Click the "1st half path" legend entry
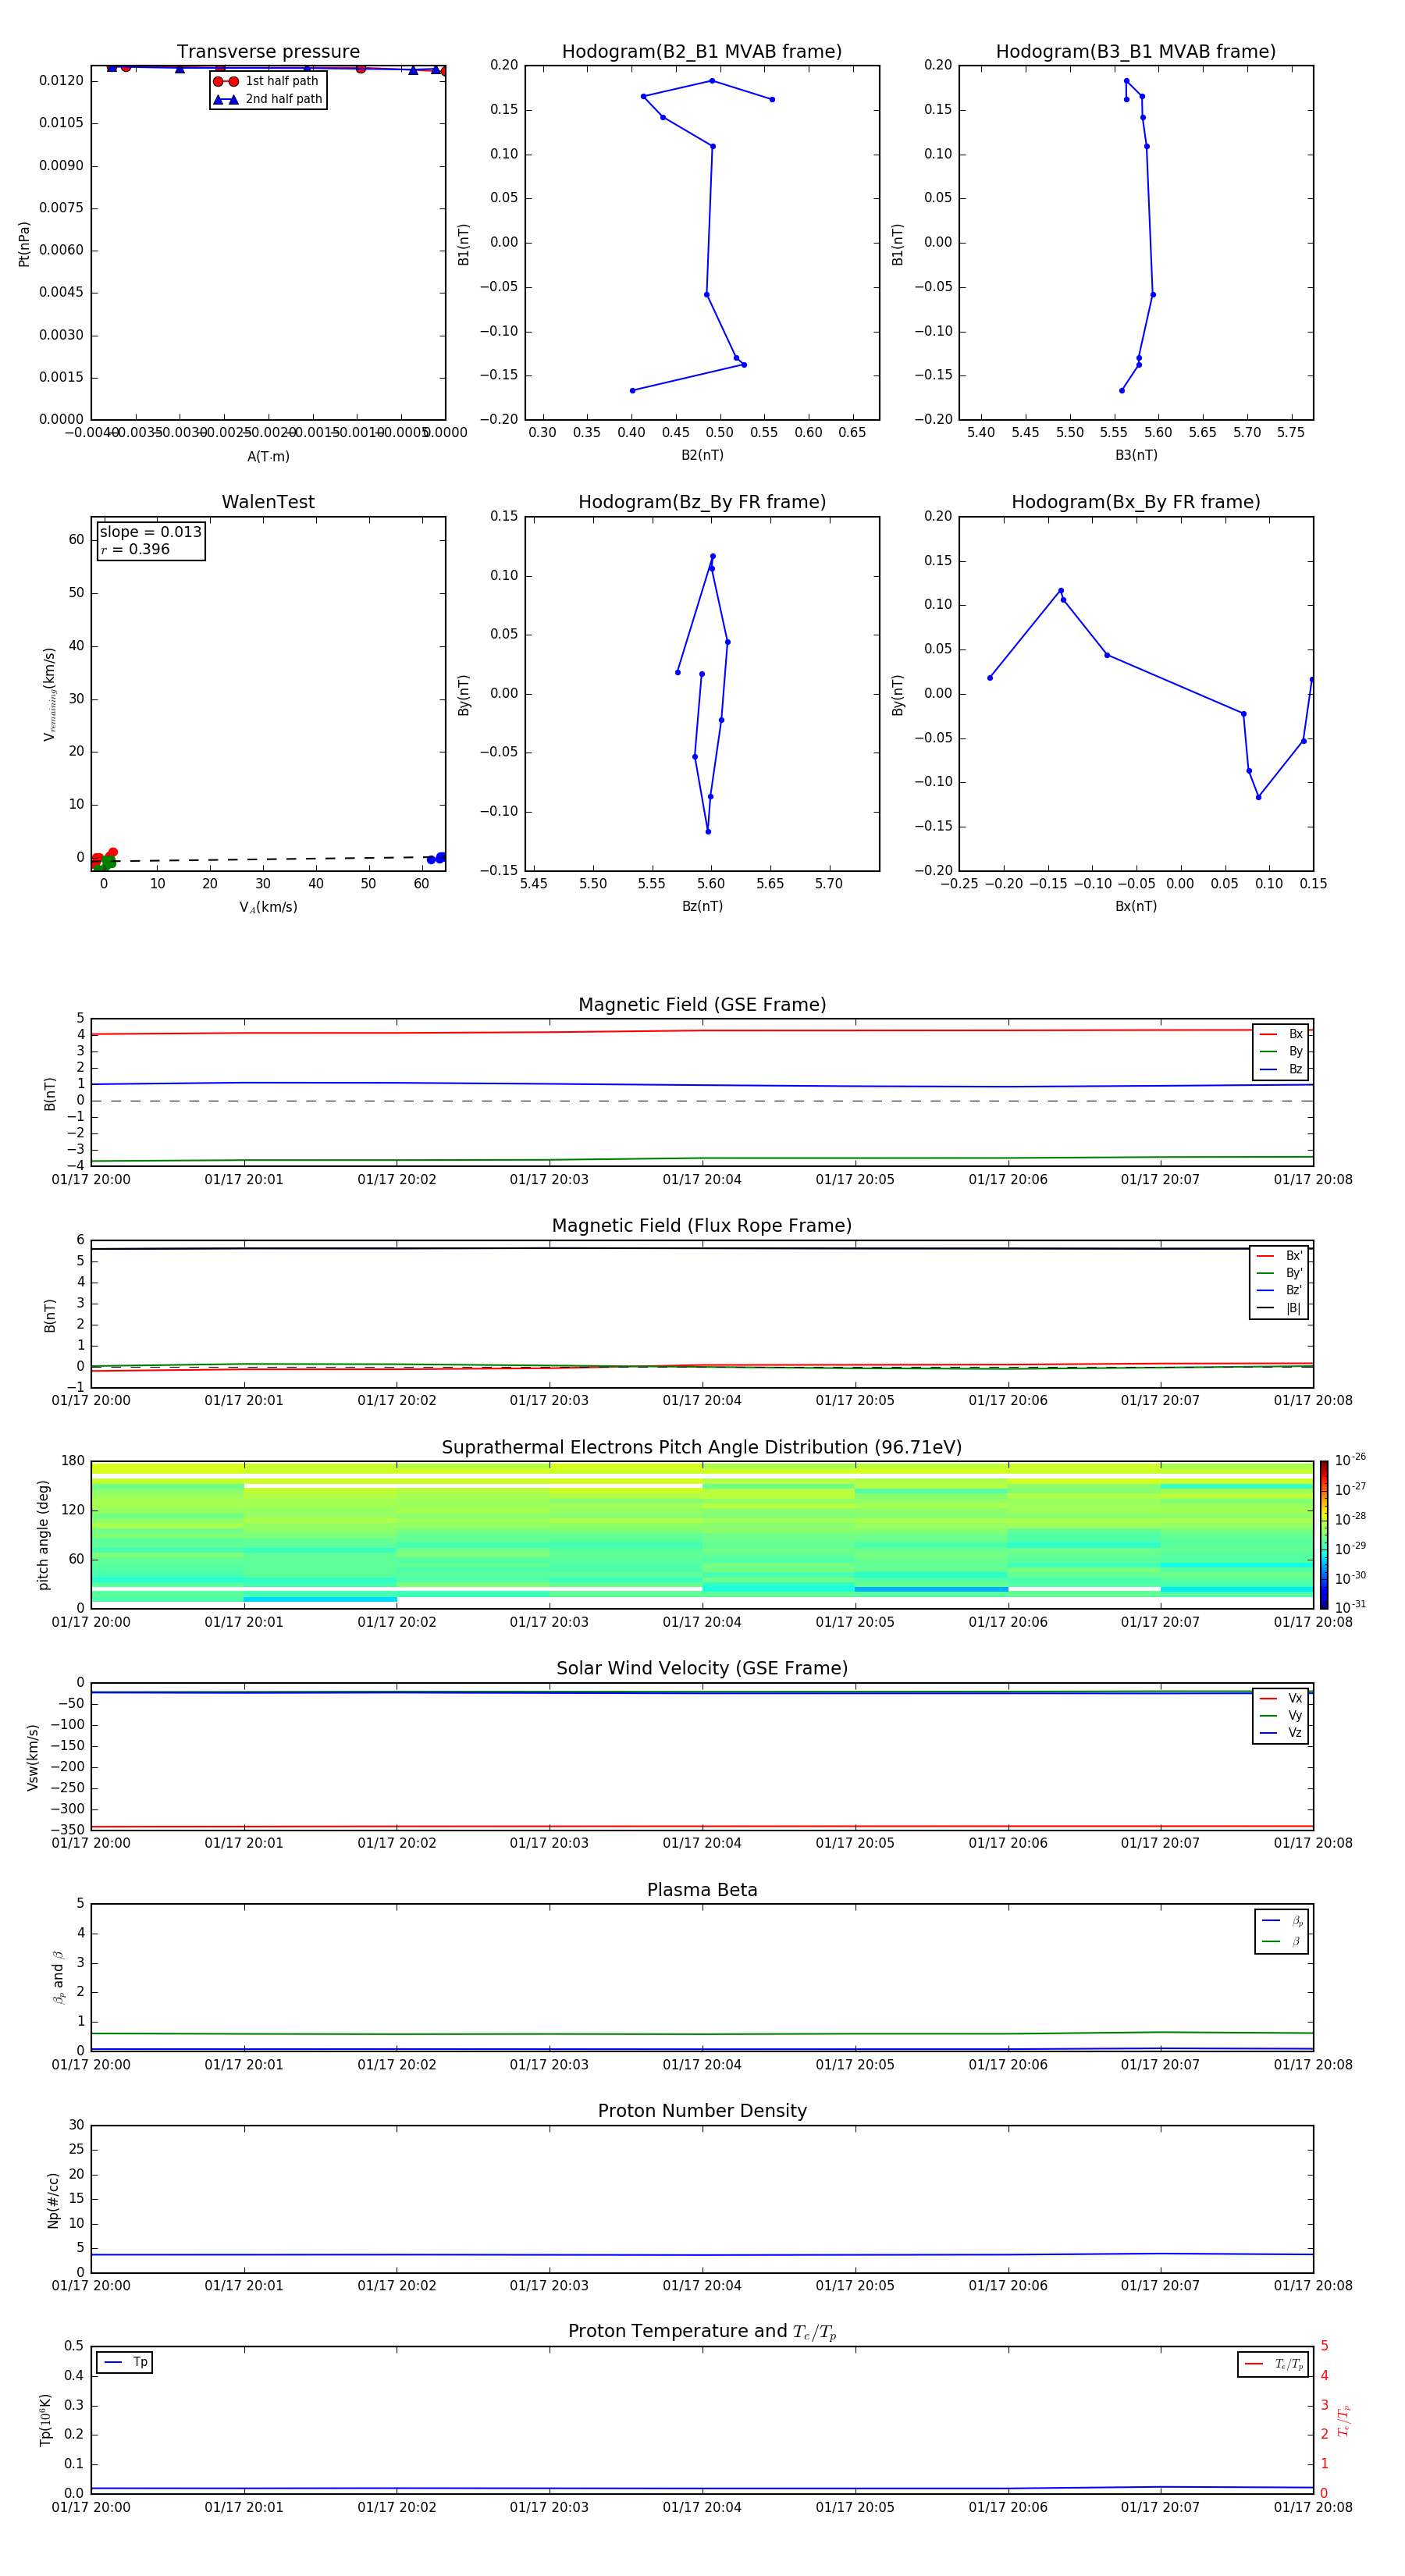Viewport: 1405px width, 2576px height. pyautogui.click(x=267, y=81)
